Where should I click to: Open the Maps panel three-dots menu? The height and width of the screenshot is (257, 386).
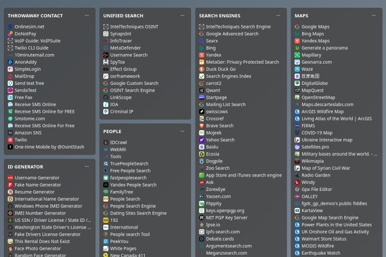point(373,15)
